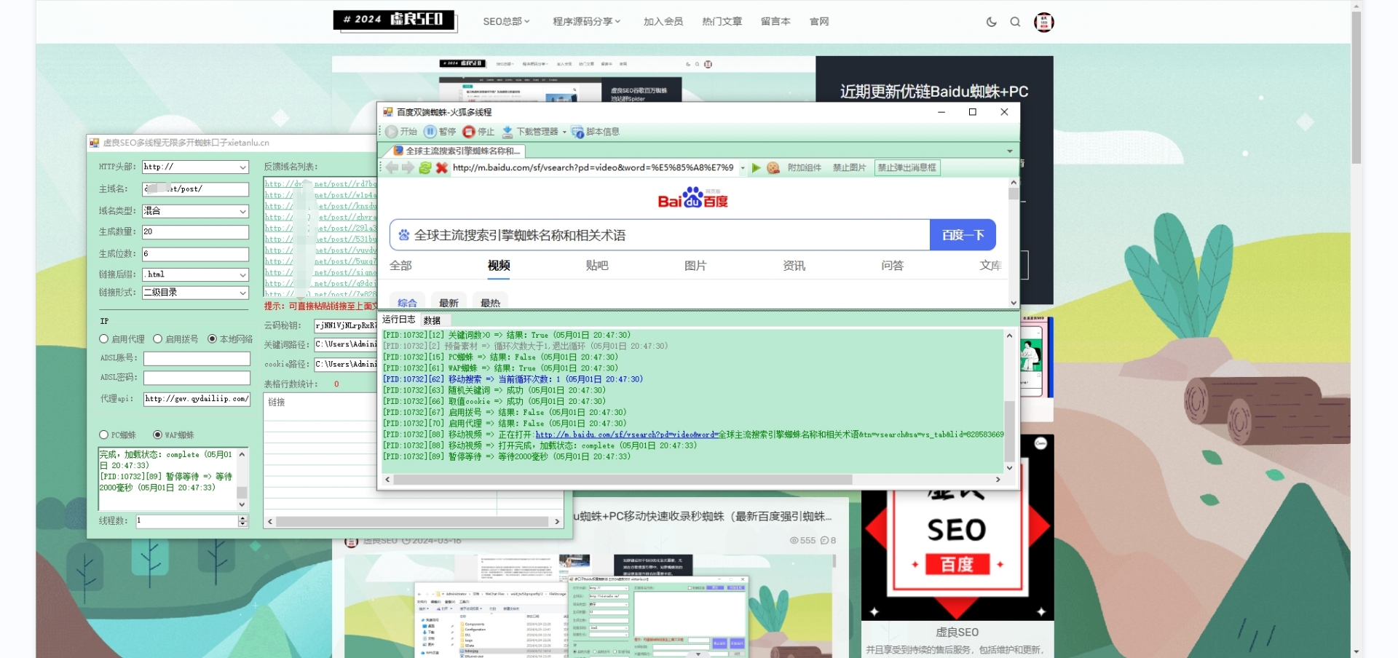The height and width of the screenshot is (658, 1398).
Task: Click the 代理api input field
Action: [x=197, y=399]
